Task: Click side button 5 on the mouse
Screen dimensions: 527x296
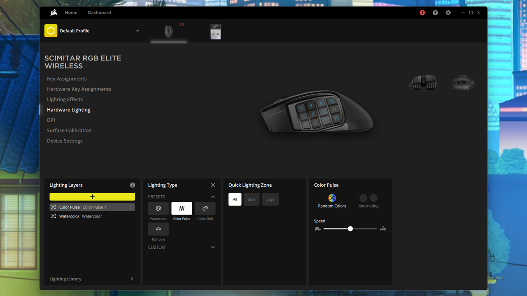Action: 313,114
